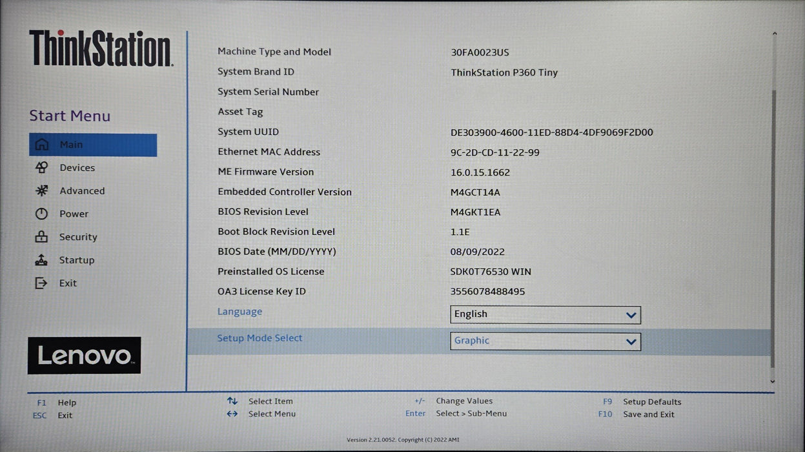
Task: Click the System UUID value
Action: [552, 132]
